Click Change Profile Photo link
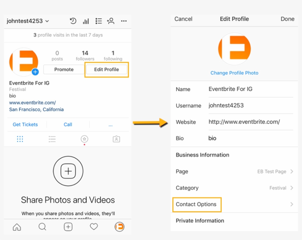This screenshot has width=302, height=240. coord(234,73)
